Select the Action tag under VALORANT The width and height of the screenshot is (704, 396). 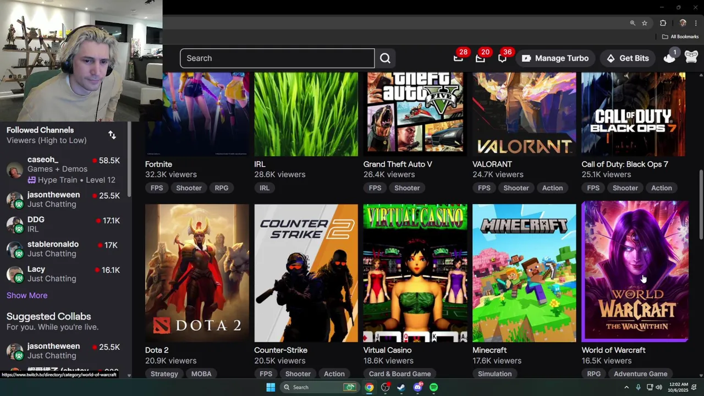[x=552, y=188]
